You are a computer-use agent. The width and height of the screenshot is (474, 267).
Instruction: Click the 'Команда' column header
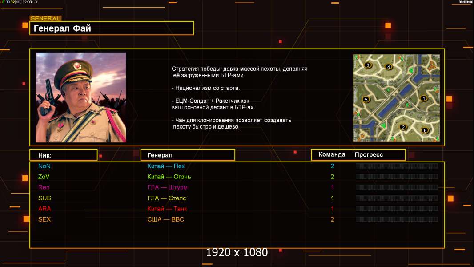332,154
